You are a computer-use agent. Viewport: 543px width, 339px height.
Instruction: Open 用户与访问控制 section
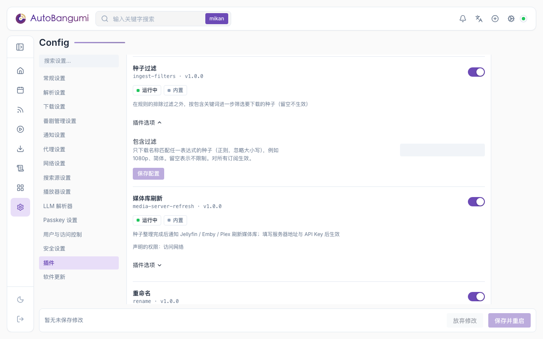coord(79,234)
